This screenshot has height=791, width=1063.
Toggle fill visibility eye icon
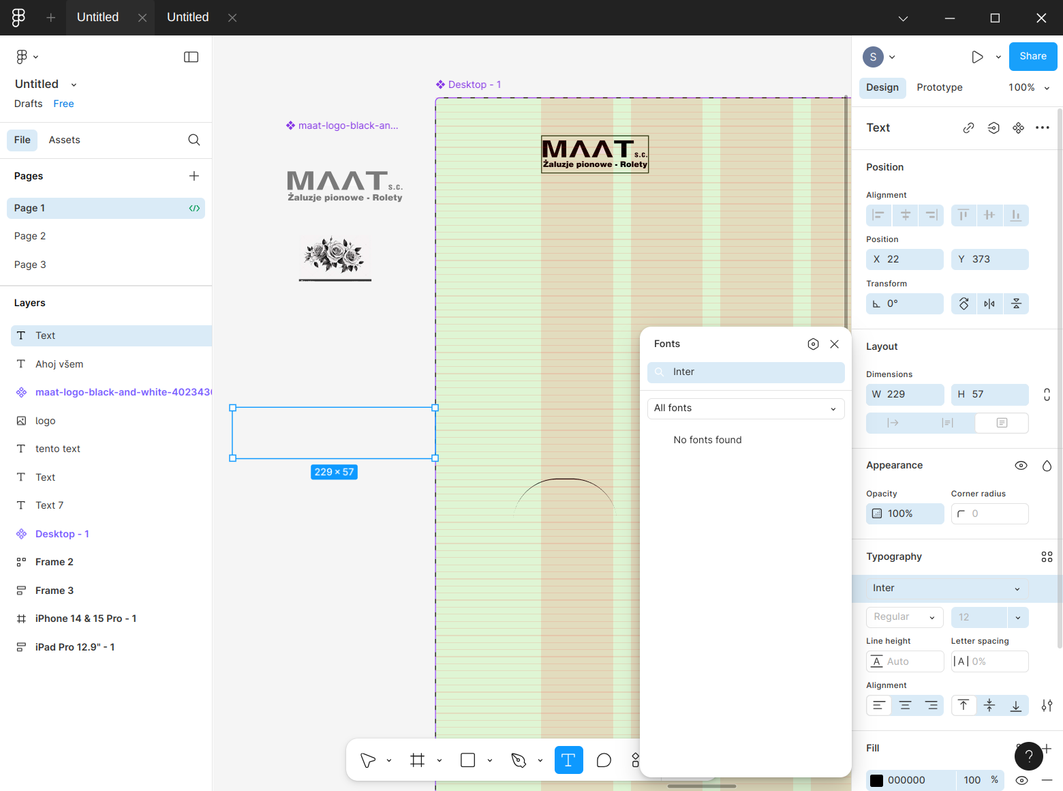click(1021, 780)
